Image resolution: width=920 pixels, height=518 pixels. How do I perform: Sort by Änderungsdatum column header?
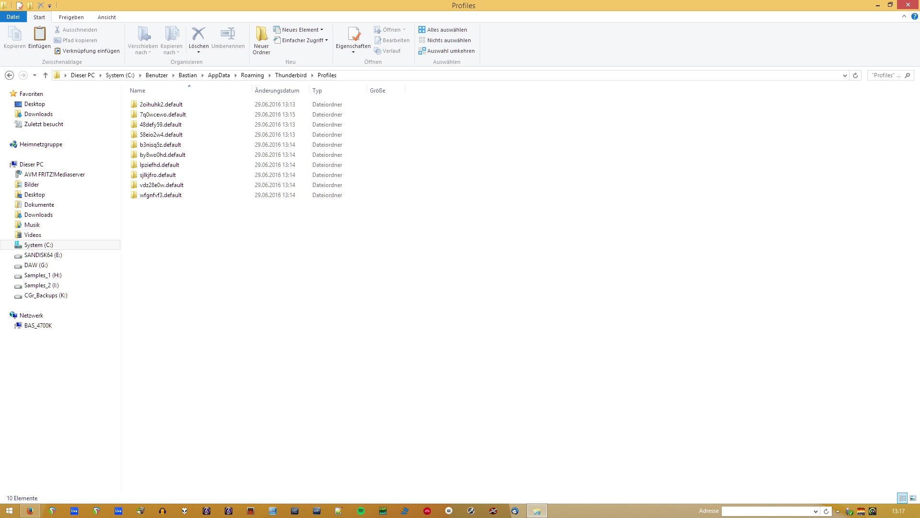pyautogui.click(x=277, y=91)
